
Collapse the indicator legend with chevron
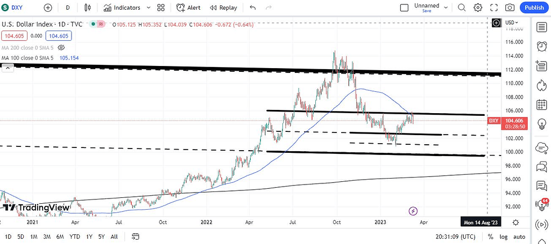click(x=8, y=68)
